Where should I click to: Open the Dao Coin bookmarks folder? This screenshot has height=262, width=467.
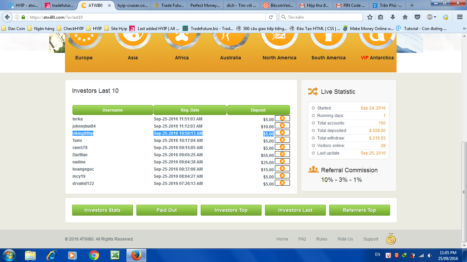[13, 29]
